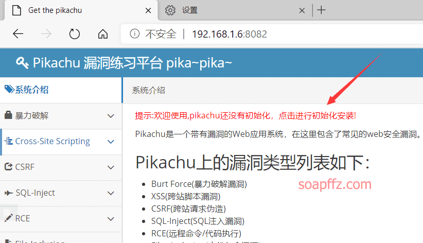Screen dimensions: 423x243
Task: Open the browser home page icon
Action: [103, 34]
